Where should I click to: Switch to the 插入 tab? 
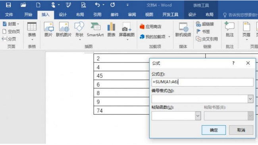(46, 15)
